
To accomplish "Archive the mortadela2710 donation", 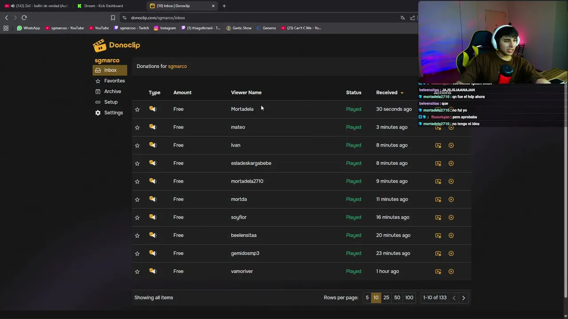I will [438, 181].
